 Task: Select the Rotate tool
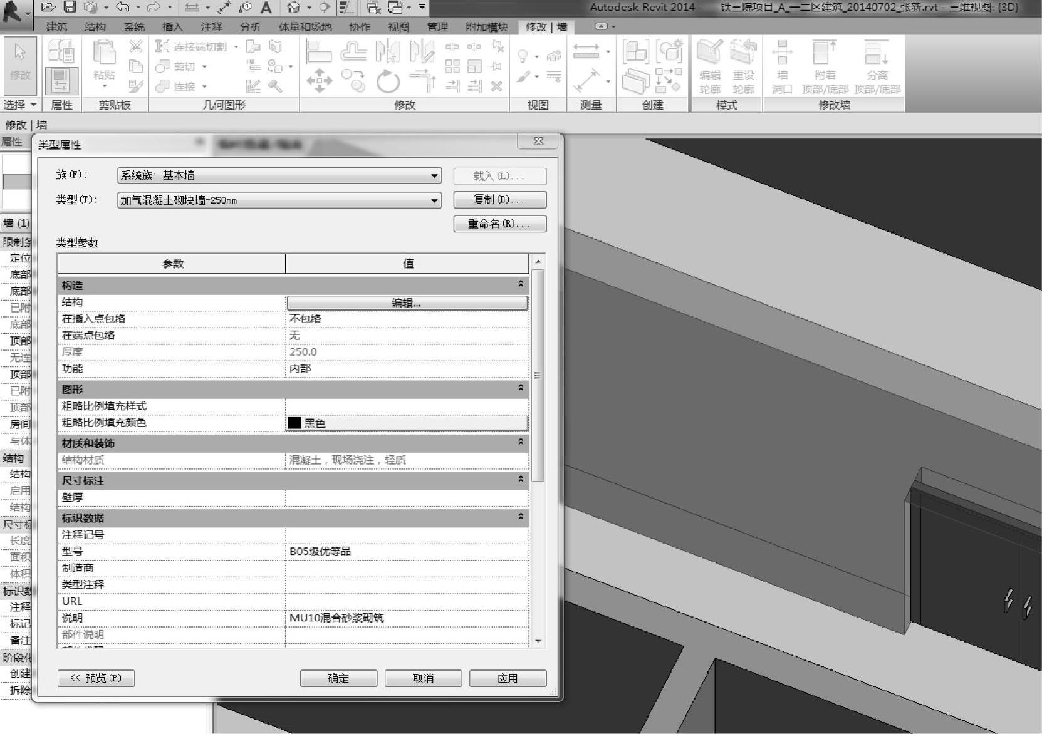coord(388,81)
